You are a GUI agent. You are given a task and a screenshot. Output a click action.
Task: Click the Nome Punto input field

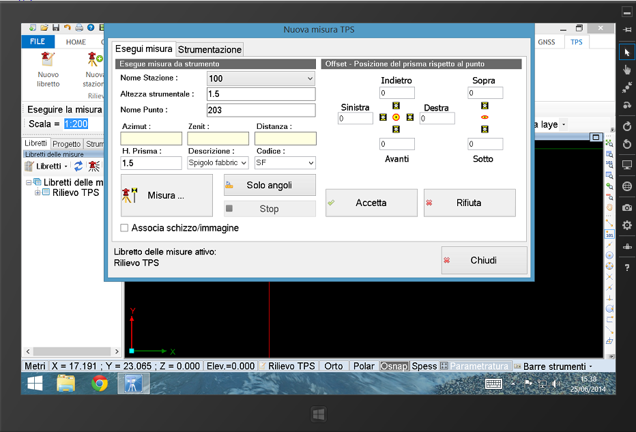[261, 110]
